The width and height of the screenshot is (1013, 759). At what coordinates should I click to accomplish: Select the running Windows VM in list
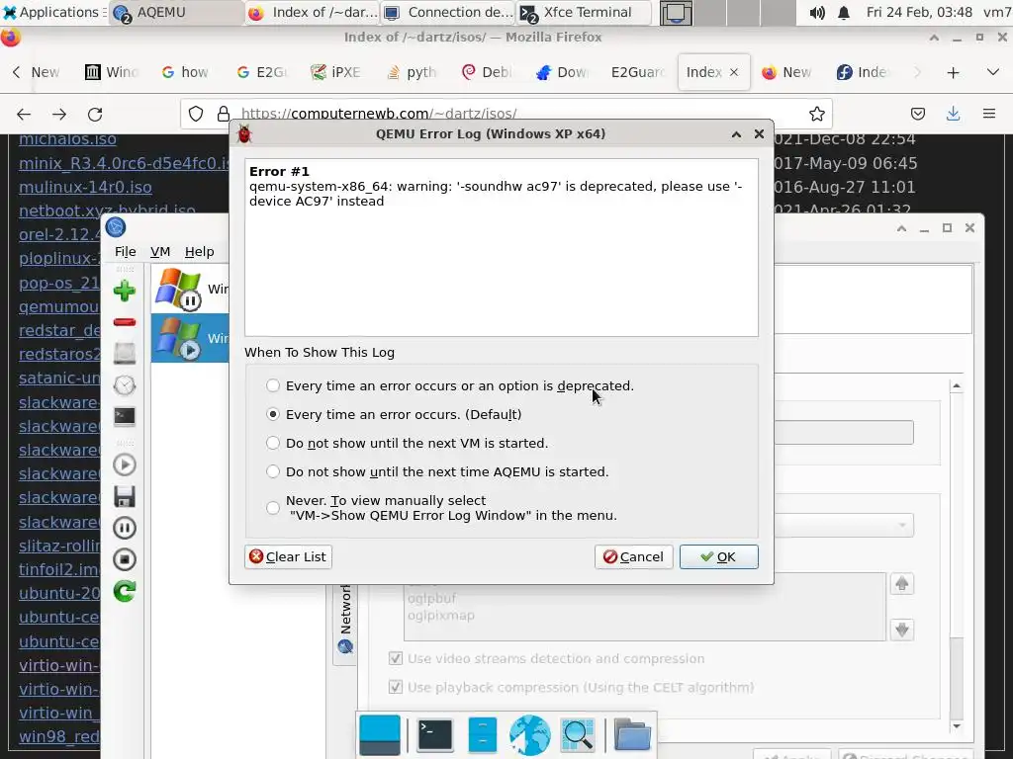click(x=191, y=338)
